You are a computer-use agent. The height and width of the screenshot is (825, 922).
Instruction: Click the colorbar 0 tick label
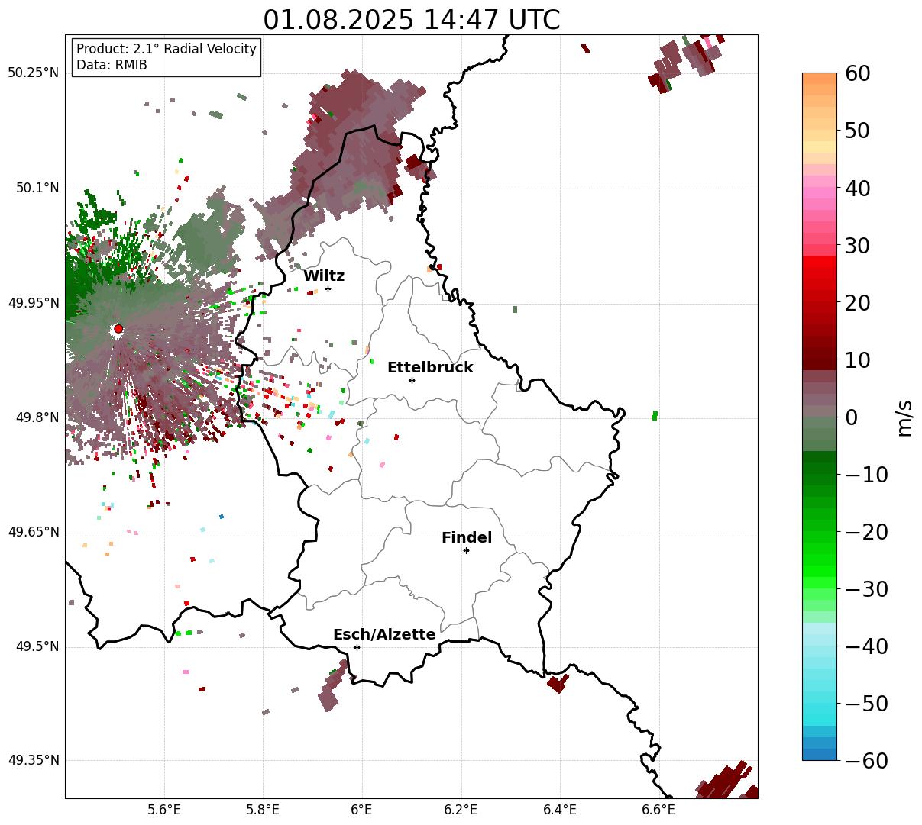point(851,417)
